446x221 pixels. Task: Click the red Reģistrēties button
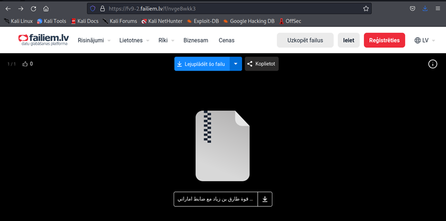(x=384, y=40)
